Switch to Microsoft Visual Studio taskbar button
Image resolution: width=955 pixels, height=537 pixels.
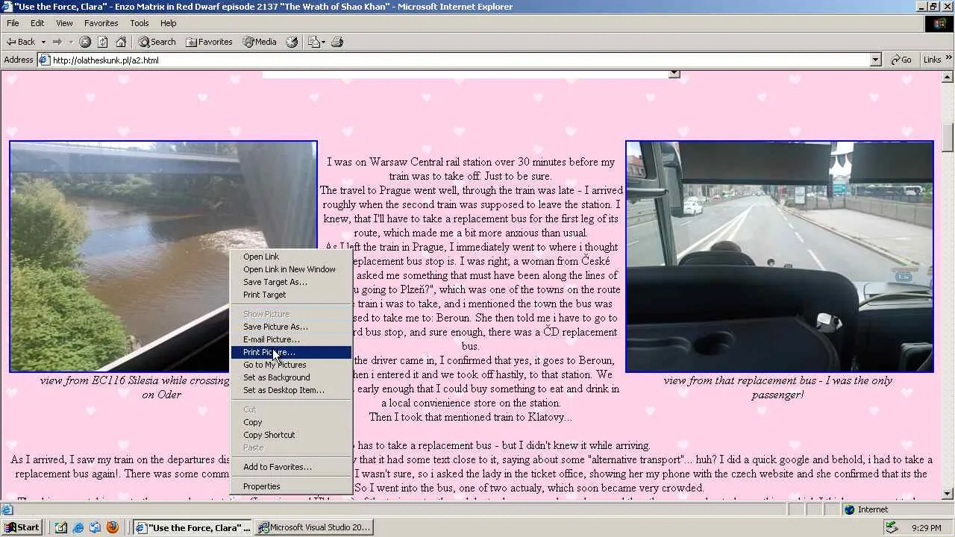coord(314,527)
